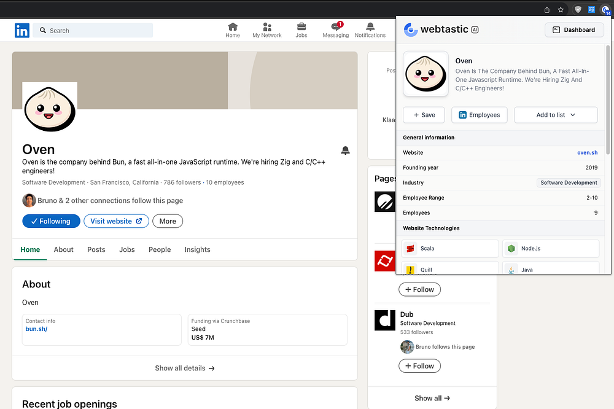Click Bruno's profile photo near connections

pyautogui.click(x=29, y=200)
